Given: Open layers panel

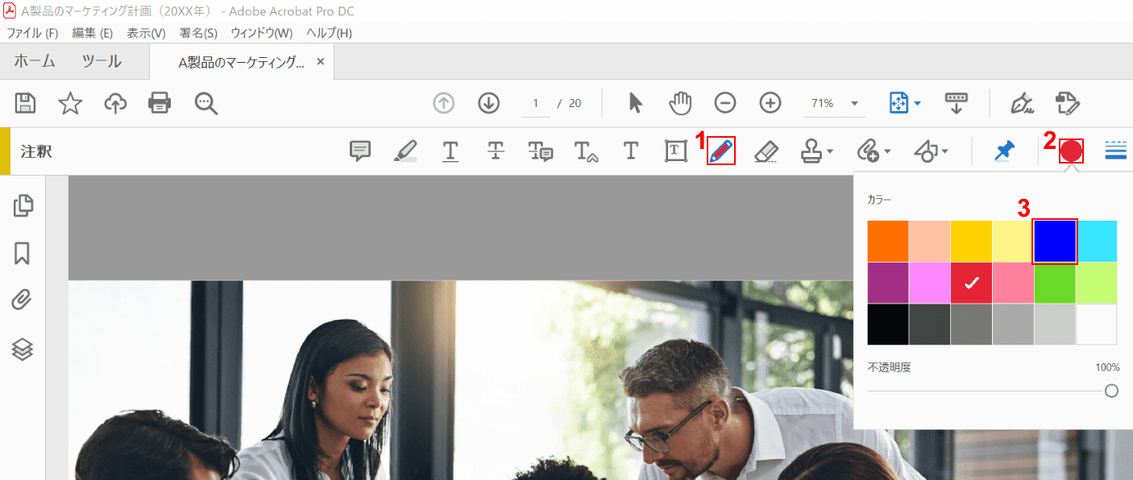Looking at the screenshot, I should [23, 349].
